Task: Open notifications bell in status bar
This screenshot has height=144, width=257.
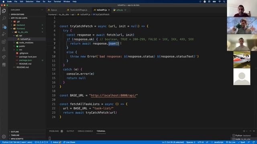Action: coord(253,142)
